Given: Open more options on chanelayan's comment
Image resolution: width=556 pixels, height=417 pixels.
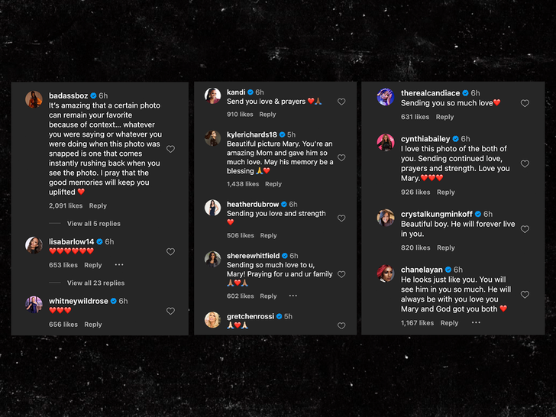Looking at the screenshot, I should click(x=476, y=323).
